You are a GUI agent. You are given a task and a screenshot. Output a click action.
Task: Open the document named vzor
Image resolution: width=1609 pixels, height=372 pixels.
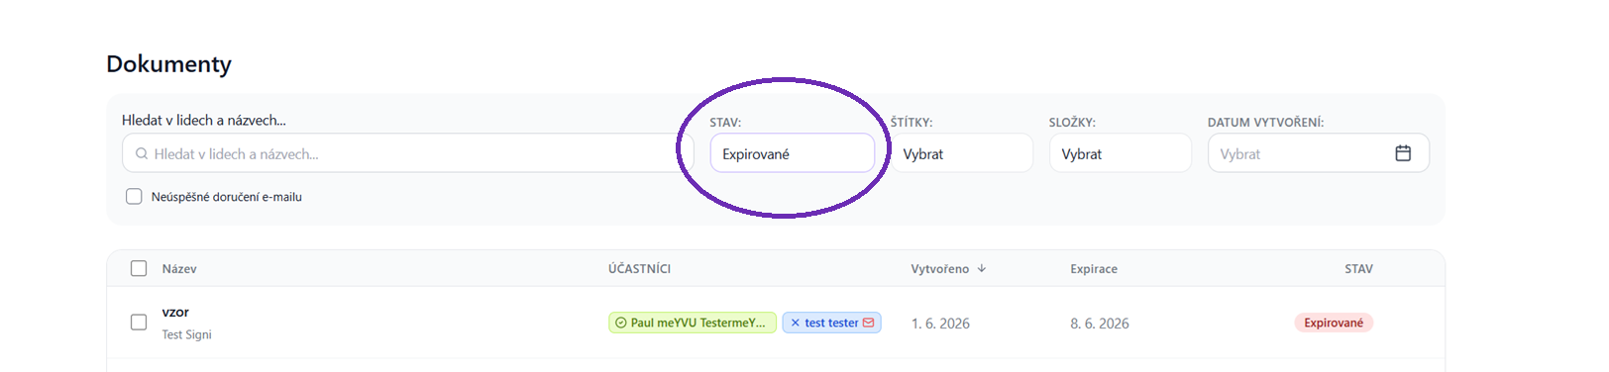point(175,313)
